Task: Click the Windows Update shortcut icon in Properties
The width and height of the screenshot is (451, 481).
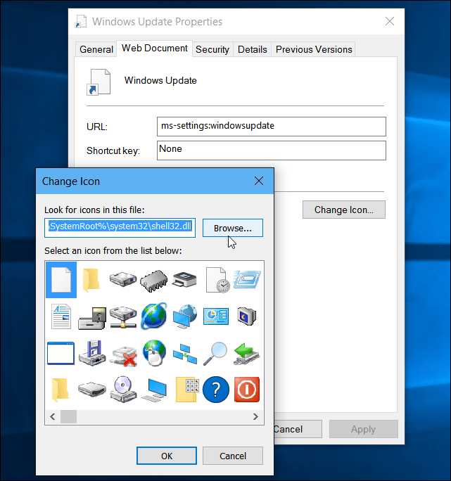Action: point(99,82)
